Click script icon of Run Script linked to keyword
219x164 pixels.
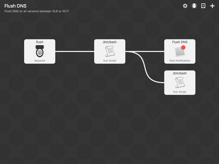[x=109, y=51]
